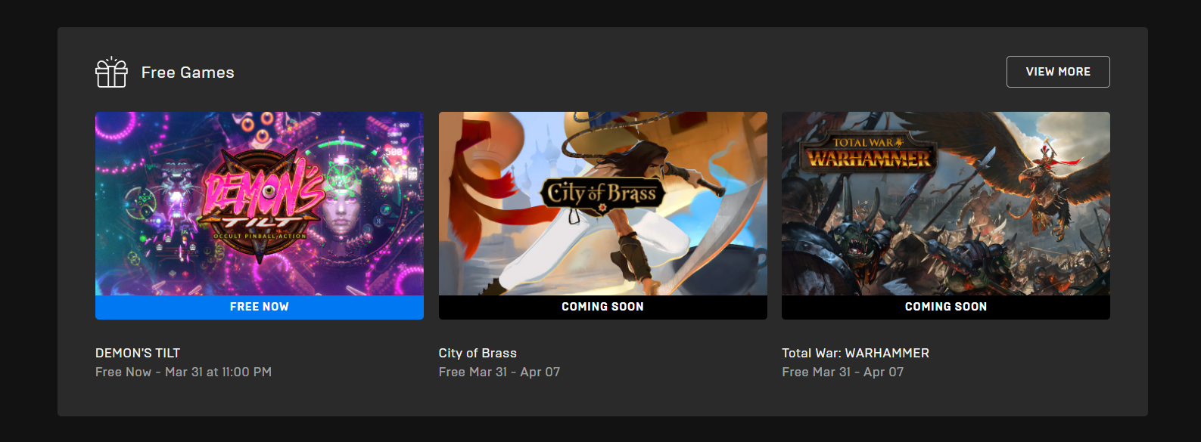Open the View More button
Viewport: 1201px width, 442px height.
[x=1058, y=72]
